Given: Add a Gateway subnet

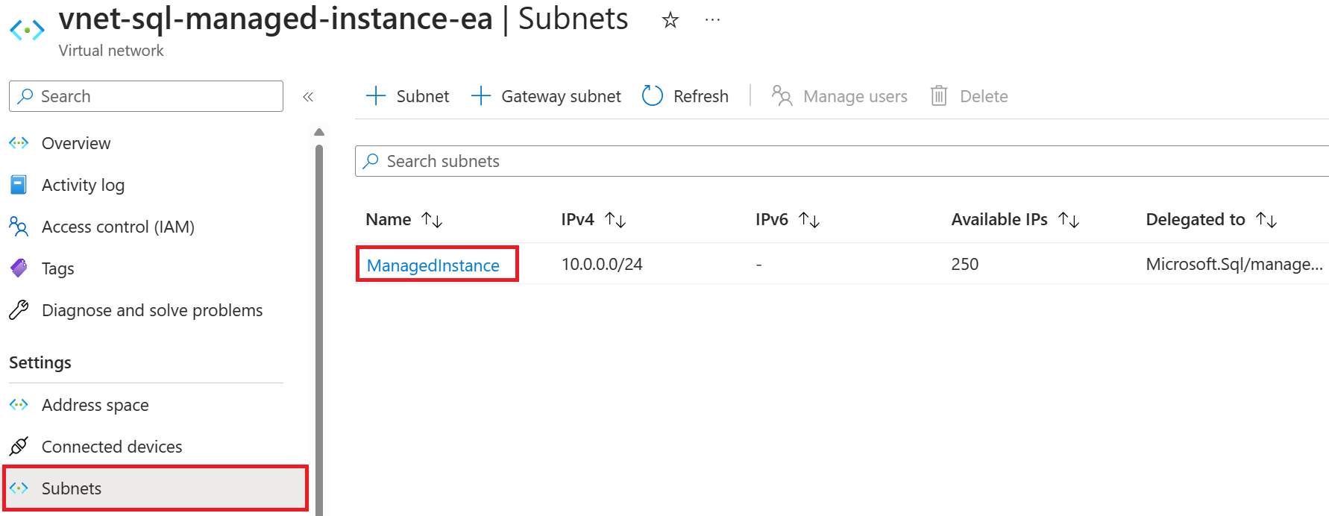Looking at the screenshot, I should [547, 96].
